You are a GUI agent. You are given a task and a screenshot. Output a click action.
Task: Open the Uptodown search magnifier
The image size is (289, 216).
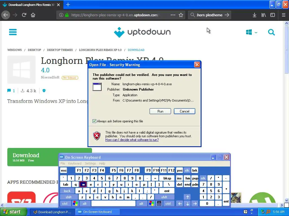click(271, 32)
